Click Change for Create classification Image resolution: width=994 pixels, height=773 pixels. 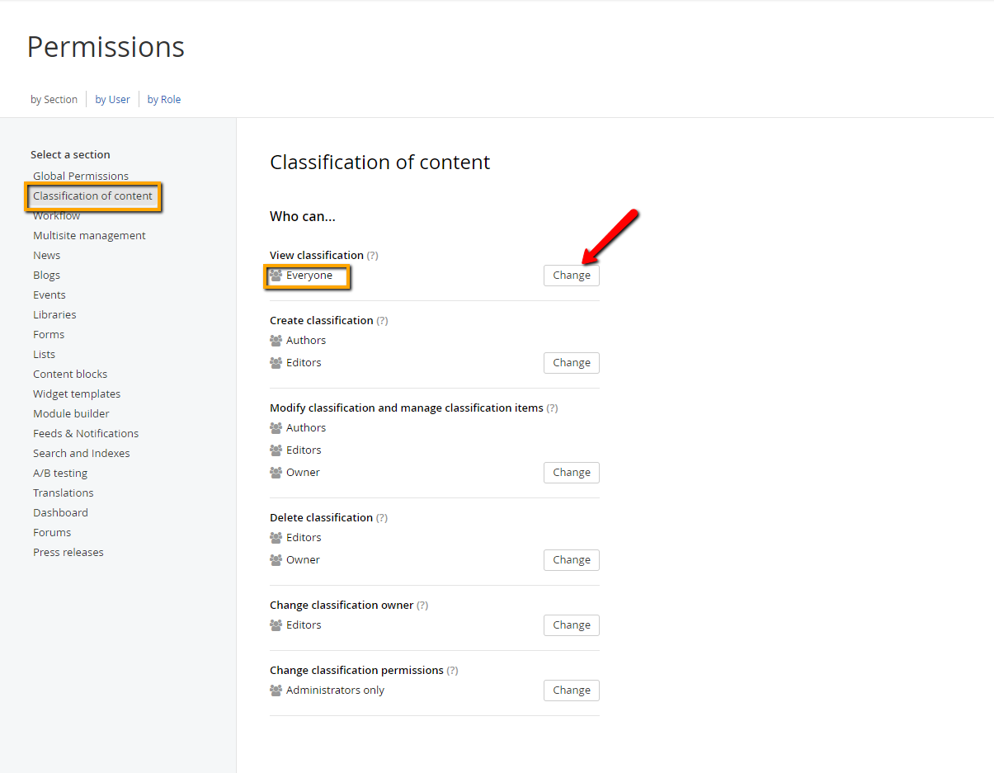572,363
